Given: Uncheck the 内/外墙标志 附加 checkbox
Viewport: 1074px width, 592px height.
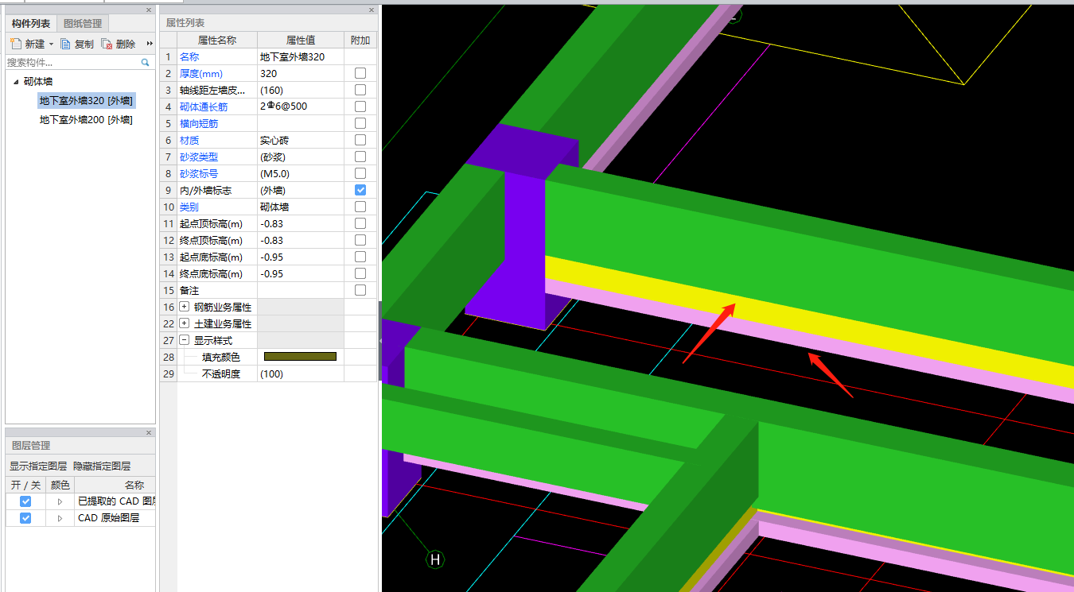Looking at the screenshot, I should 360,191.
